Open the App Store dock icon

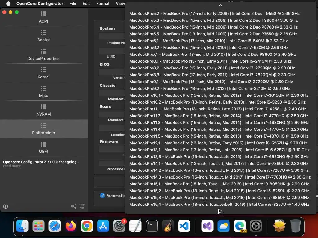[103, 226]
